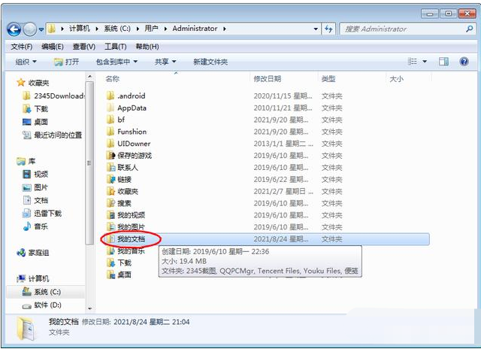Select 迅雷下载 library in sidebar

(47, 214)
